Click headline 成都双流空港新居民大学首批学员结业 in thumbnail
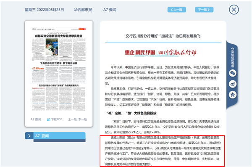 tap(59, 36)
